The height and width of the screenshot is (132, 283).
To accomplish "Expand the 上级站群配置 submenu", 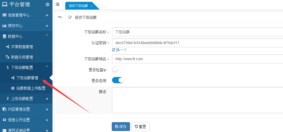I will click(47, 99).
